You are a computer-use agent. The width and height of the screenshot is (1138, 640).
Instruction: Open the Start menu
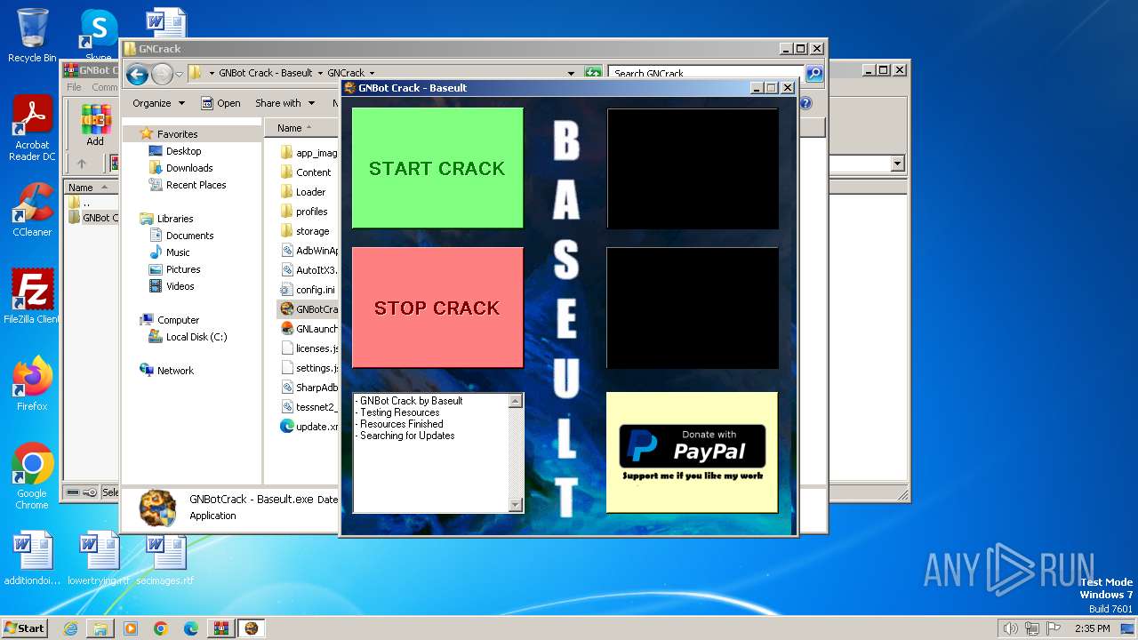(24, 628)
